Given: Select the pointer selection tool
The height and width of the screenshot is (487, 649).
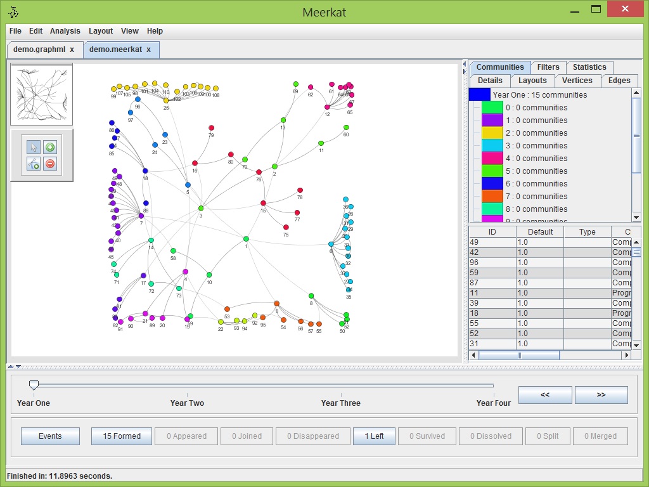Looking at the screenshot, I should point(34,147).
